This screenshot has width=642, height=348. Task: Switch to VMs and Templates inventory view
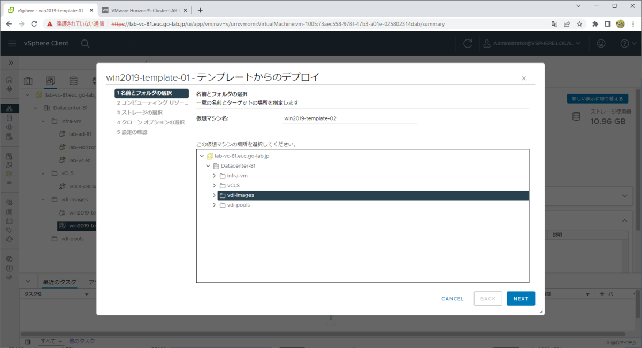pos(50,81)
